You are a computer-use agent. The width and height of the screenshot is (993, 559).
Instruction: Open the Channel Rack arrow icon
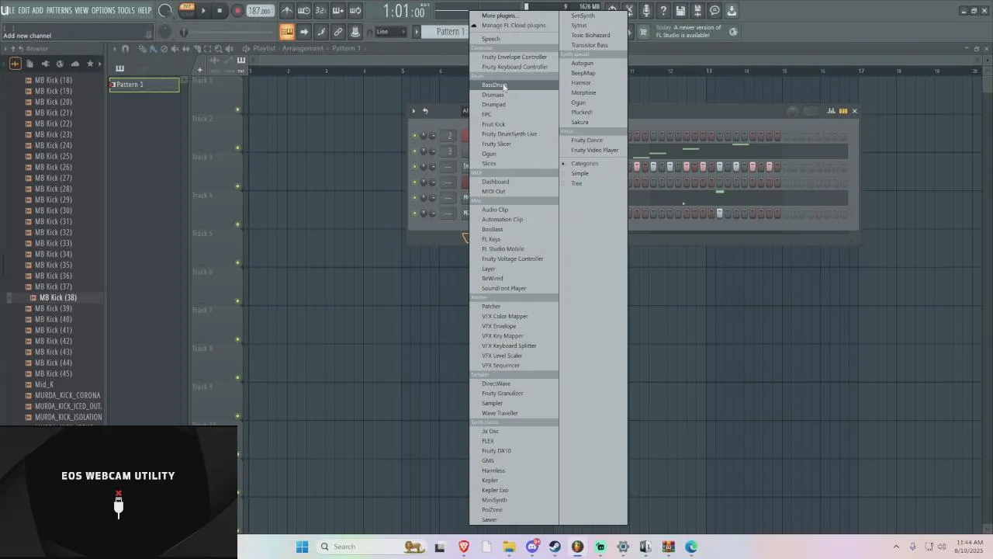[x=304, y=32]
